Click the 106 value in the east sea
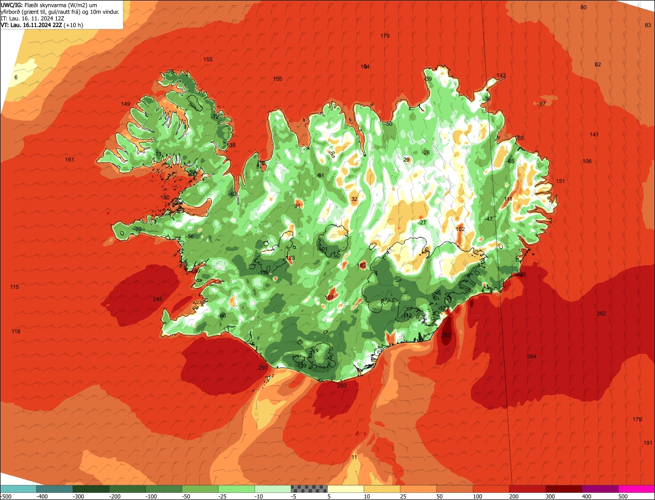655x500 pixels. [587, 161]
